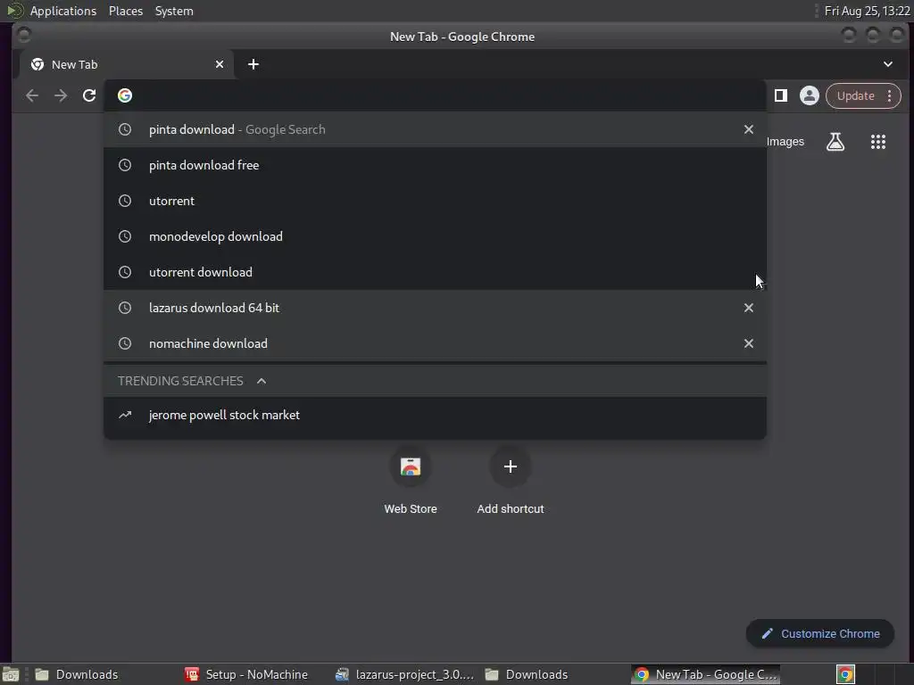Switch to New Tab - Google Chrome taskbar item

705,674
